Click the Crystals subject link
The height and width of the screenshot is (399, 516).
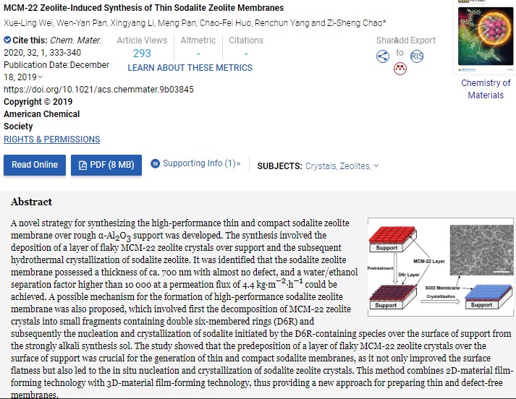(321, 166)
